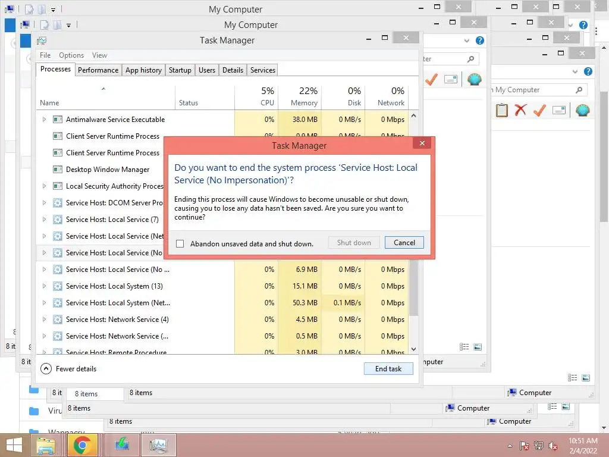Expand the Local Security Authority Process row
609x457 pixels.
pyautogui.click(x=44, y=186)
